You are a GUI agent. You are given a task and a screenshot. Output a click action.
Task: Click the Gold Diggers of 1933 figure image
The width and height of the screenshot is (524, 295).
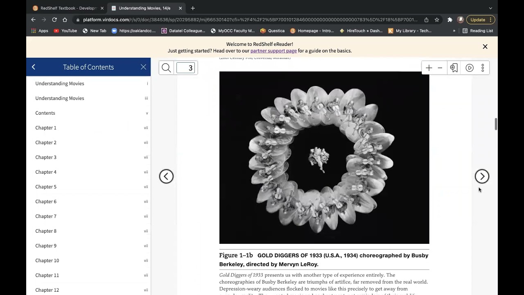(324, 158)
